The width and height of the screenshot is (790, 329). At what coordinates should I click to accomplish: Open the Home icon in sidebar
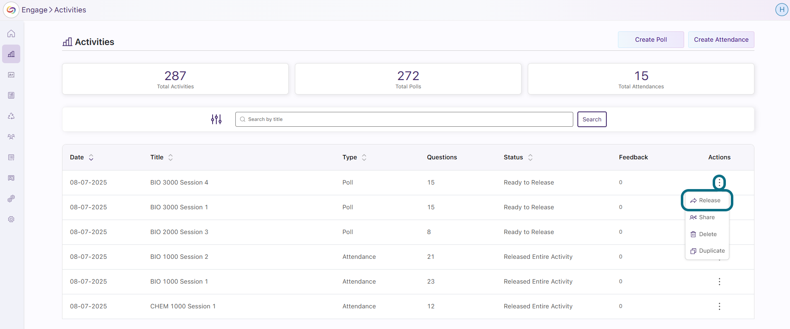pos(11,33)
